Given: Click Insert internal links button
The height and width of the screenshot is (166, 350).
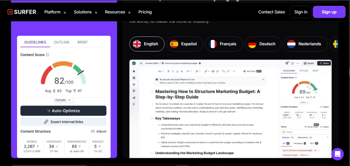Looking at the screenshot, I should tap(63, 122).
